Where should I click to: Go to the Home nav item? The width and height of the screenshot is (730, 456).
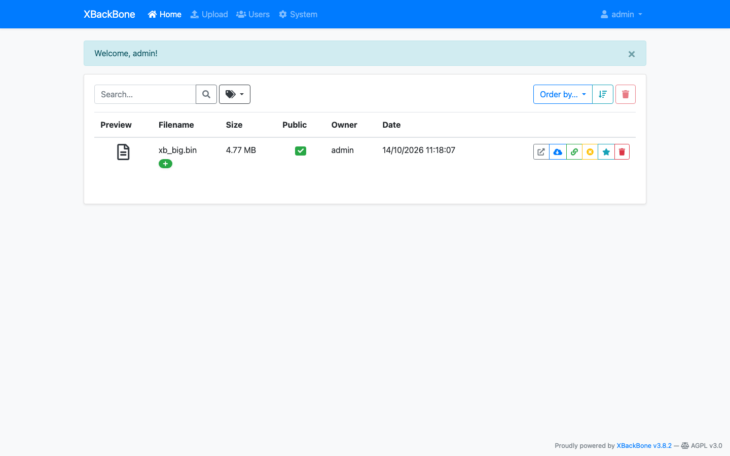coord(165,14)
